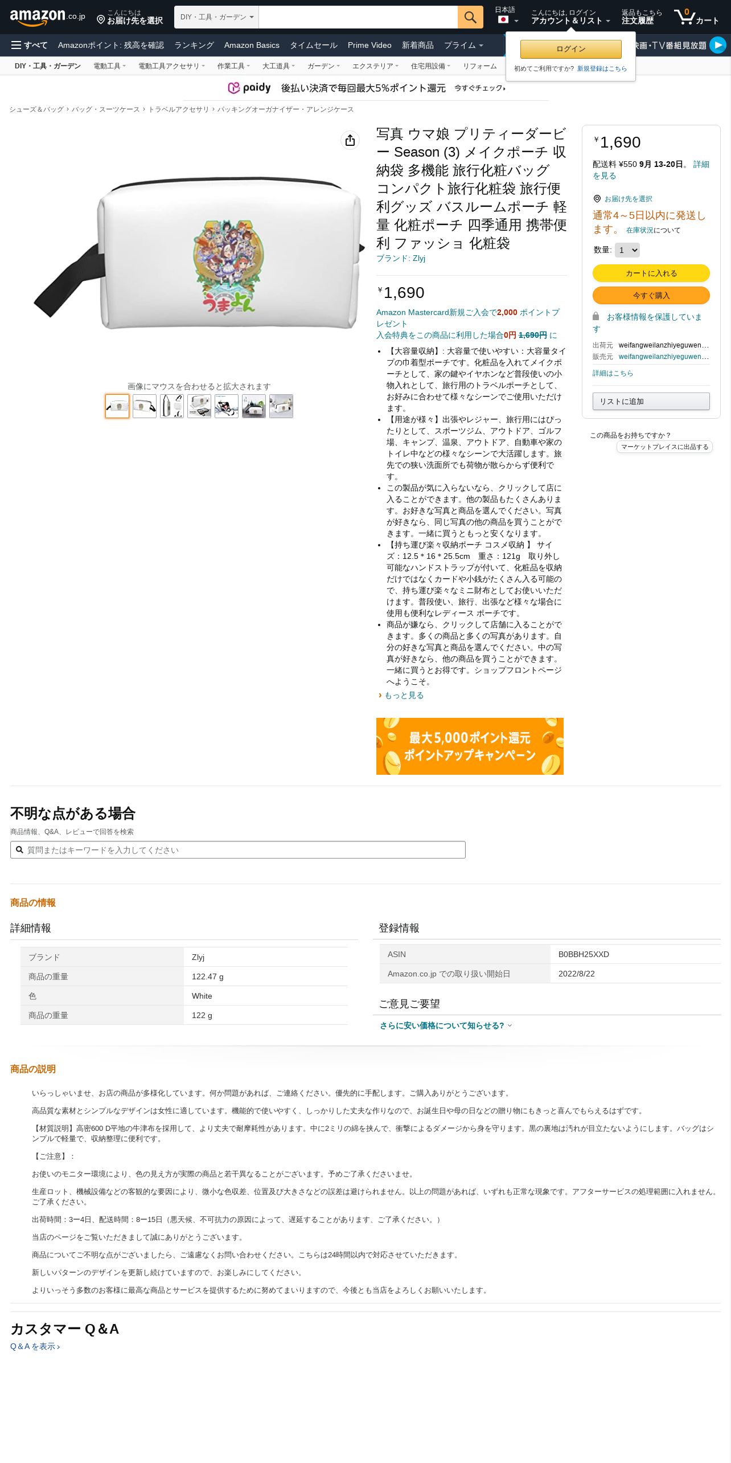731x1463 pixels.
Task: Click the share icon above product image
Action: click(x=350, y=140)
